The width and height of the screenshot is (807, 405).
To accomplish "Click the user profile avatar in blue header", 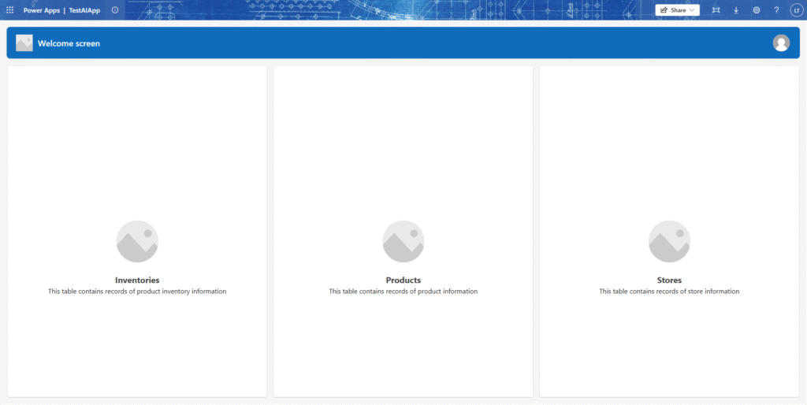I will point(781,43).
